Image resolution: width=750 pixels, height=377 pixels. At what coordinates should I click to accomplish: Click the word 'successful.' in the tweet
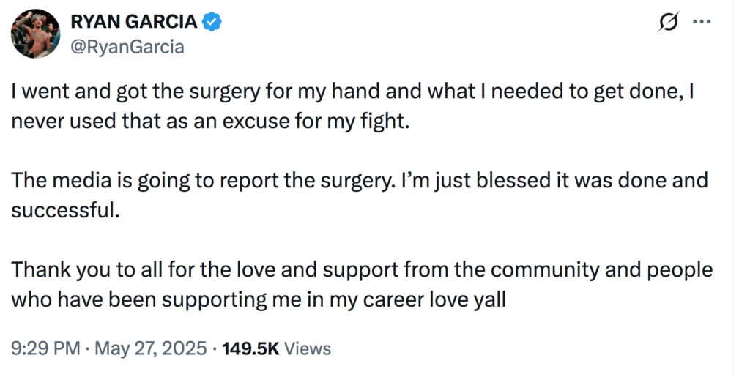(x=65, y=210)
